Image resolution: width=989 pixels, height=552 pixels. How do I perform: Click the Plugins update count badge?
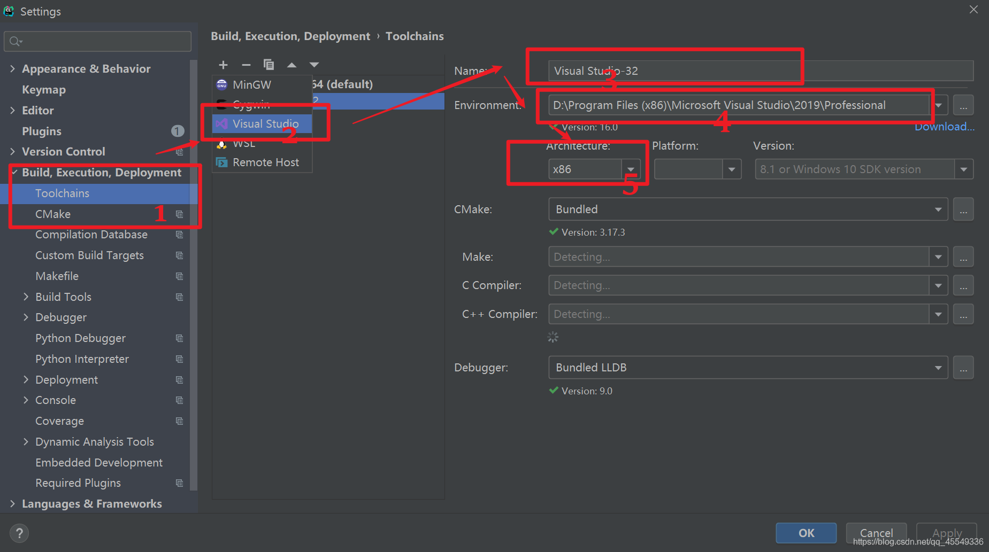(178, 131)
